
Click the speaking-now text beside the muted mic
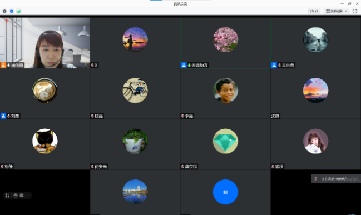pyautogui.click(x=335, y=179)
